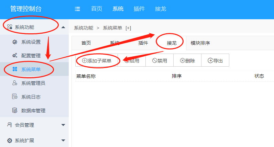
Task: Click the 排序 column header
Action: pyautogui.click(x=177, y=76)
